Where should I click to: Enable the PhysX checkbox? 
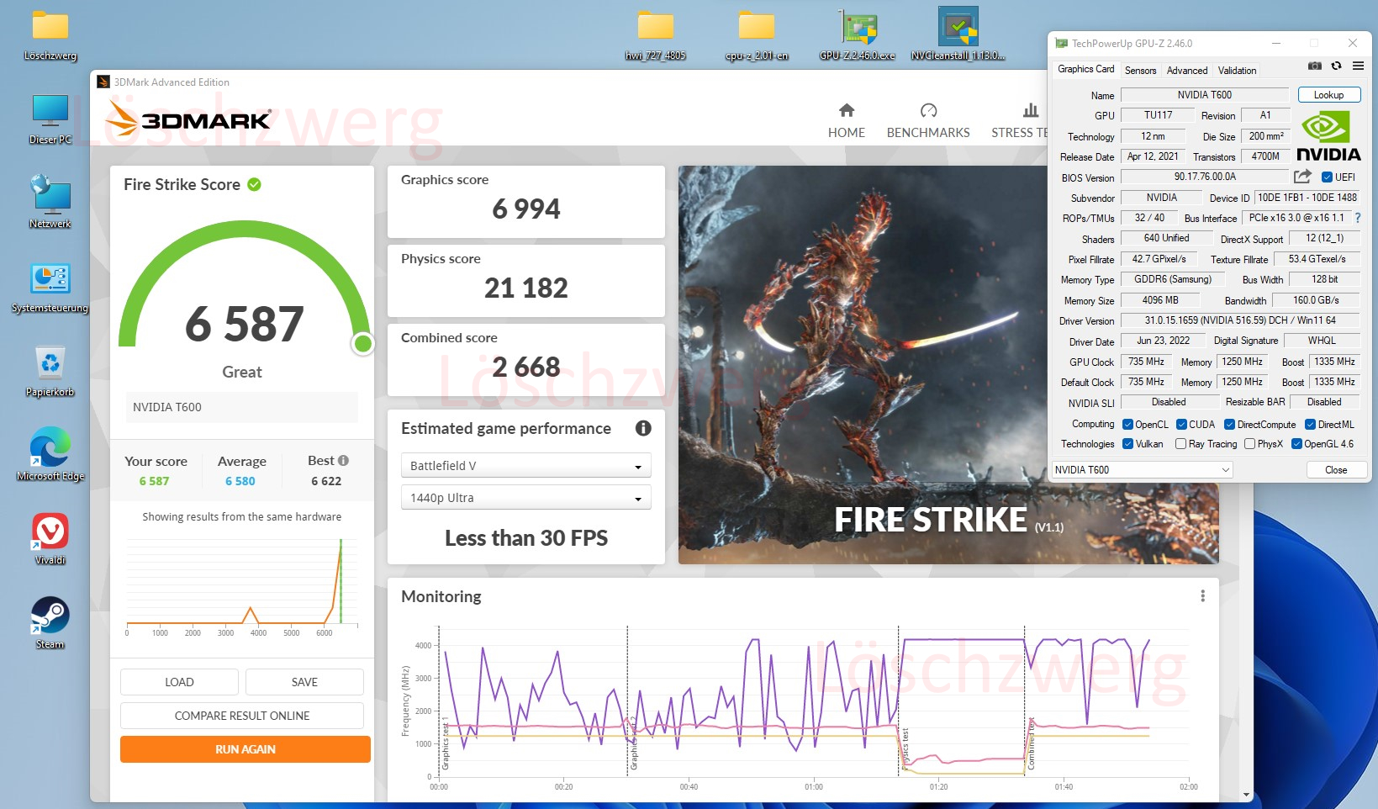[1250, 444]
